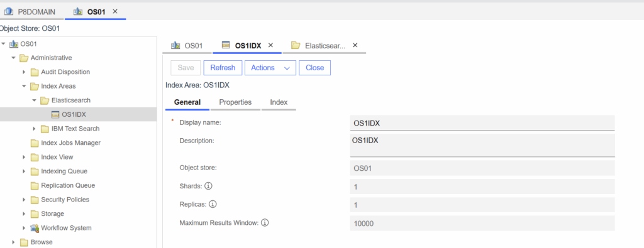
Task: Expand the Storage tree node
Action: [24, 214]
